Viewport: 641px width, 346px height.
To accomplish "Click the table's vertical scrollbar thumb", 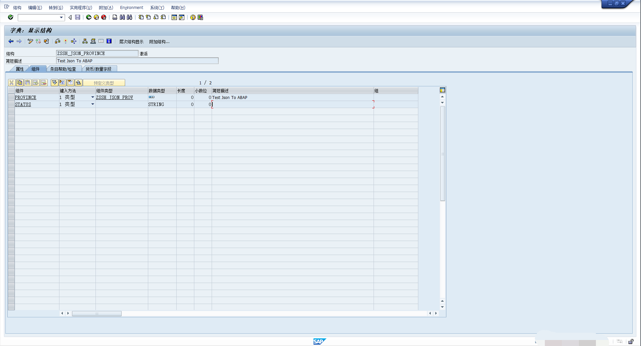I will (443, 154).
